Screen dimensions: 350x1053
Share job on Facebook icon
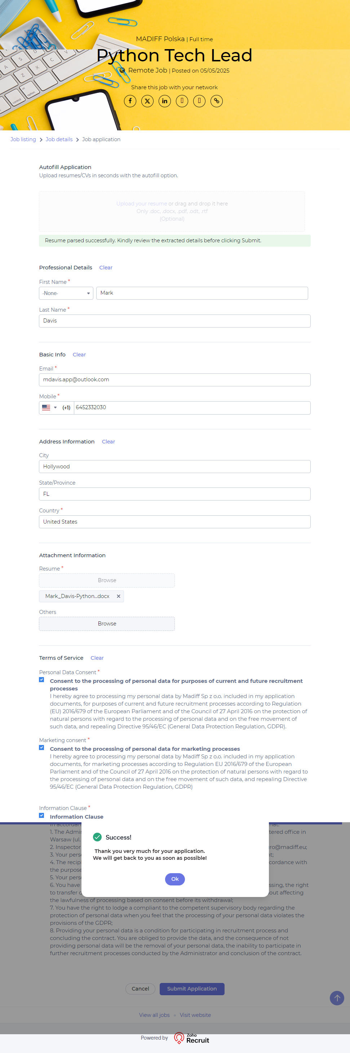(x=130, y=101)
